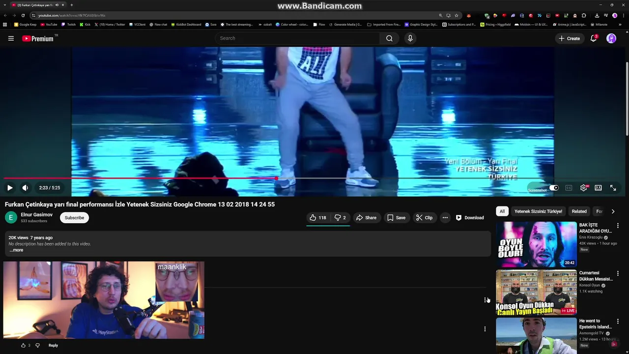Dislike the comment
Screen dimensions: 629x354
click(37, 346)
